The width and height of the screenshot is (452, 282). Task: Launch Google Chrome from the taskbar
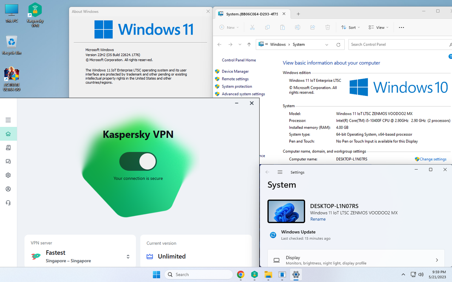[240, 275]
